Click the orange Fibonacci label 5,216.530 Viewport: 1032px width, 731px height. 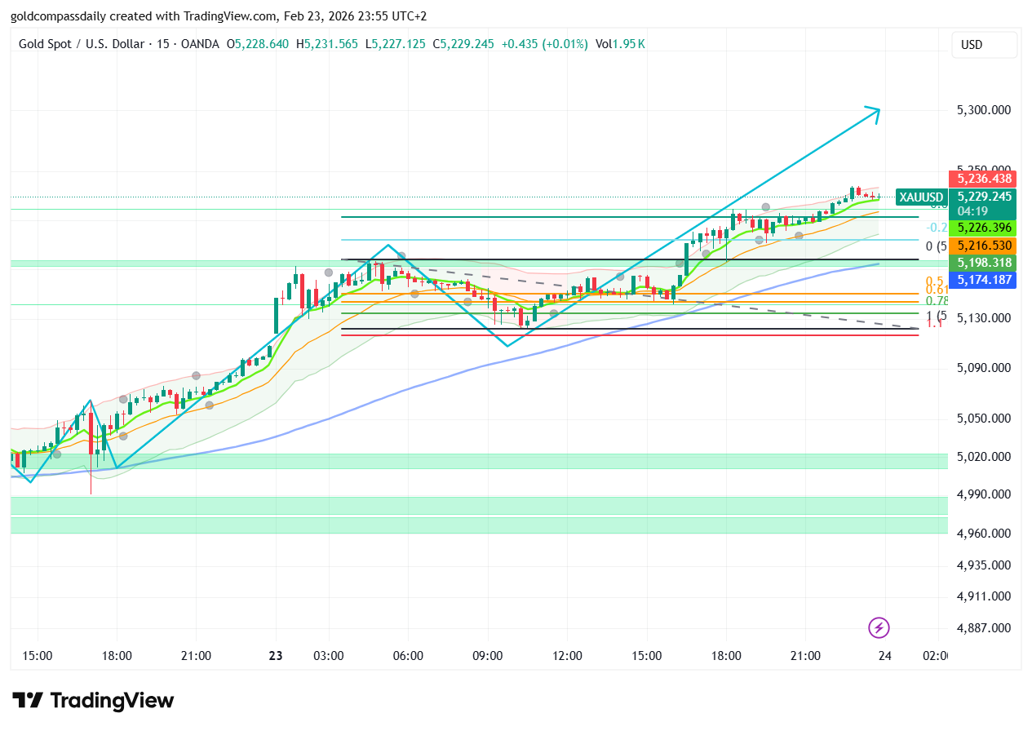tap(983, 245)
